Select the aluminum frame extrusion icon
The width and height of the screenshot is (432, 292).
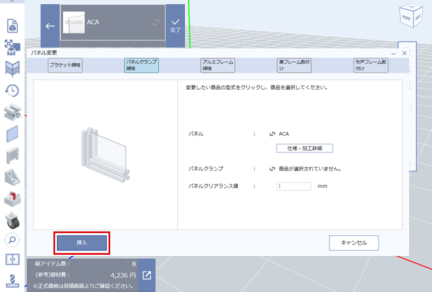coord(12,112)
